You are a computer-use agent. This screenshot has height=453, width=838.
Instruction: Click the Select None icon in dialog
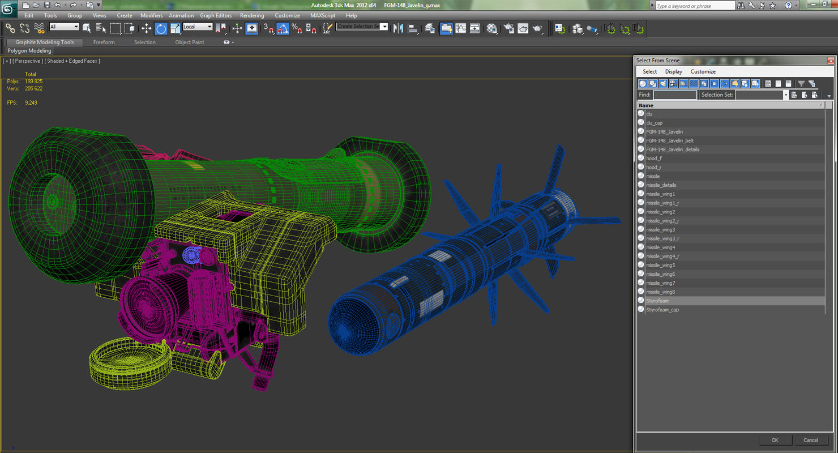click(x=778, y=84)
